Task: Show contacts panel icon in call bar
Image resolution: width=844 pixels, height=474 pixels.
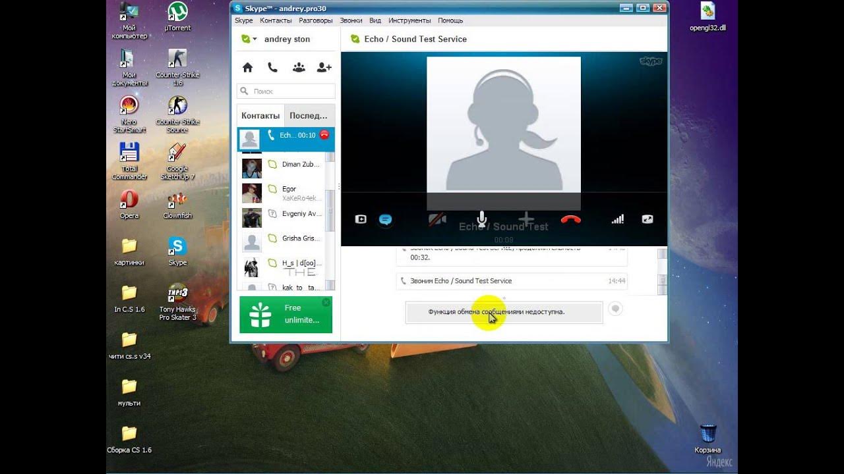Action: point(361,219)
